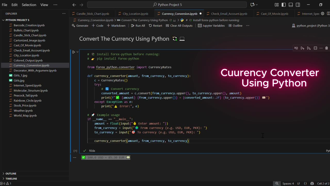Open Cartonized_Image.ipynb in Explorer
This screenshot has height=186, width=330.
(29, 40)
